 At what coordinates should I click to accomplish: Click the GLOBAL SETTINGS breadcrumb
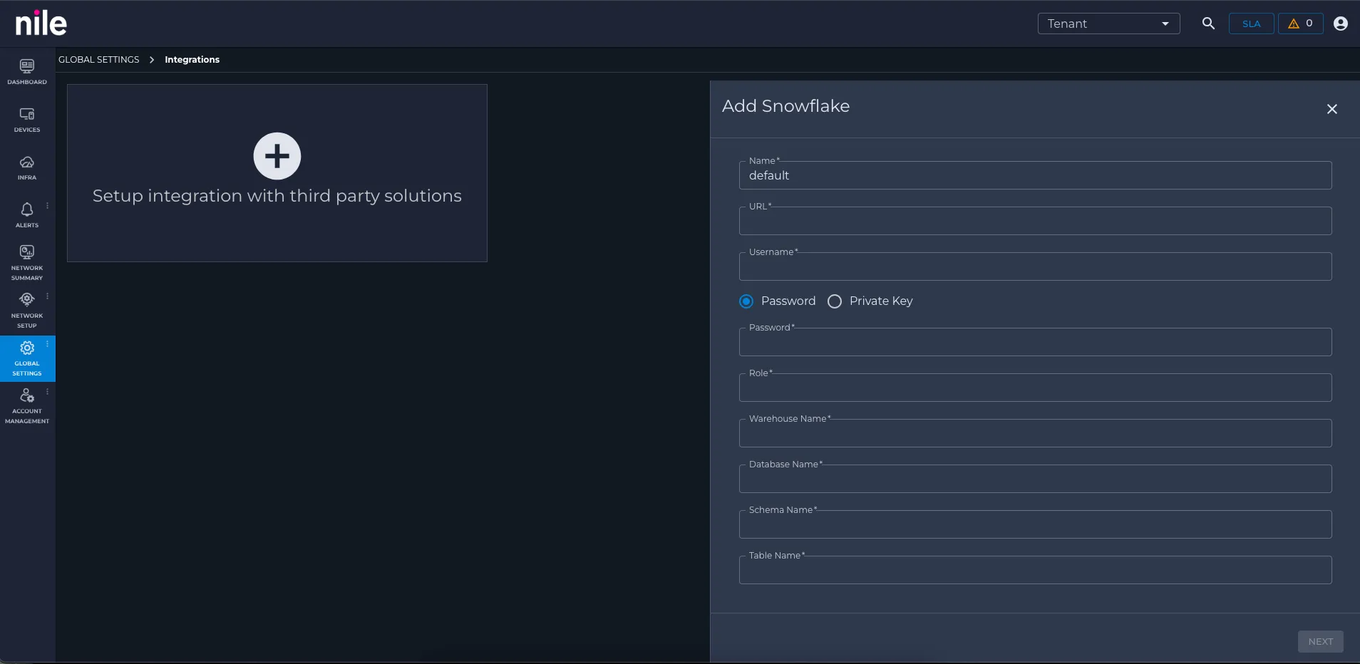coord(99,60)
